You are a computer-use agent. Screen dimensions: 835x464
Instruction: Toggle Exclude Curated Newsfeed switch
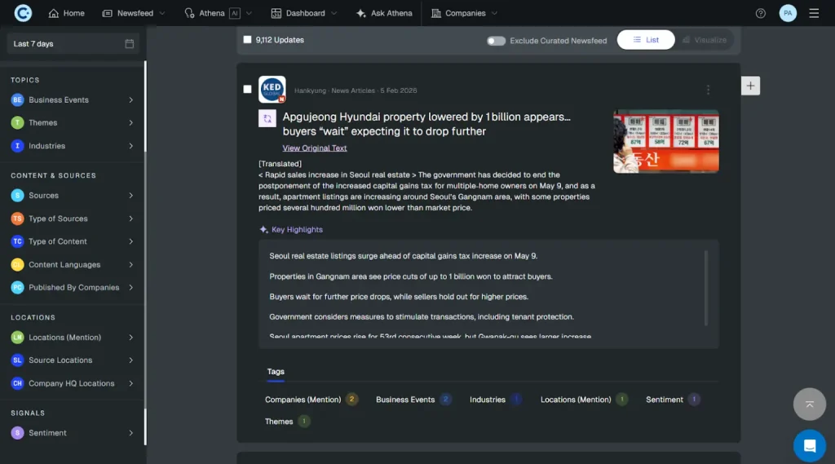(x=496, y=41)
